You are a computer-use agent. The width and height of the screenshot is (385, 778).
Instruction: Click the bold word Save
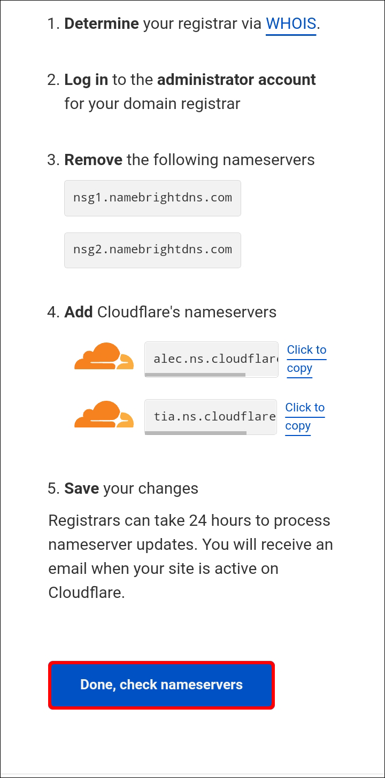pos(82,488)
